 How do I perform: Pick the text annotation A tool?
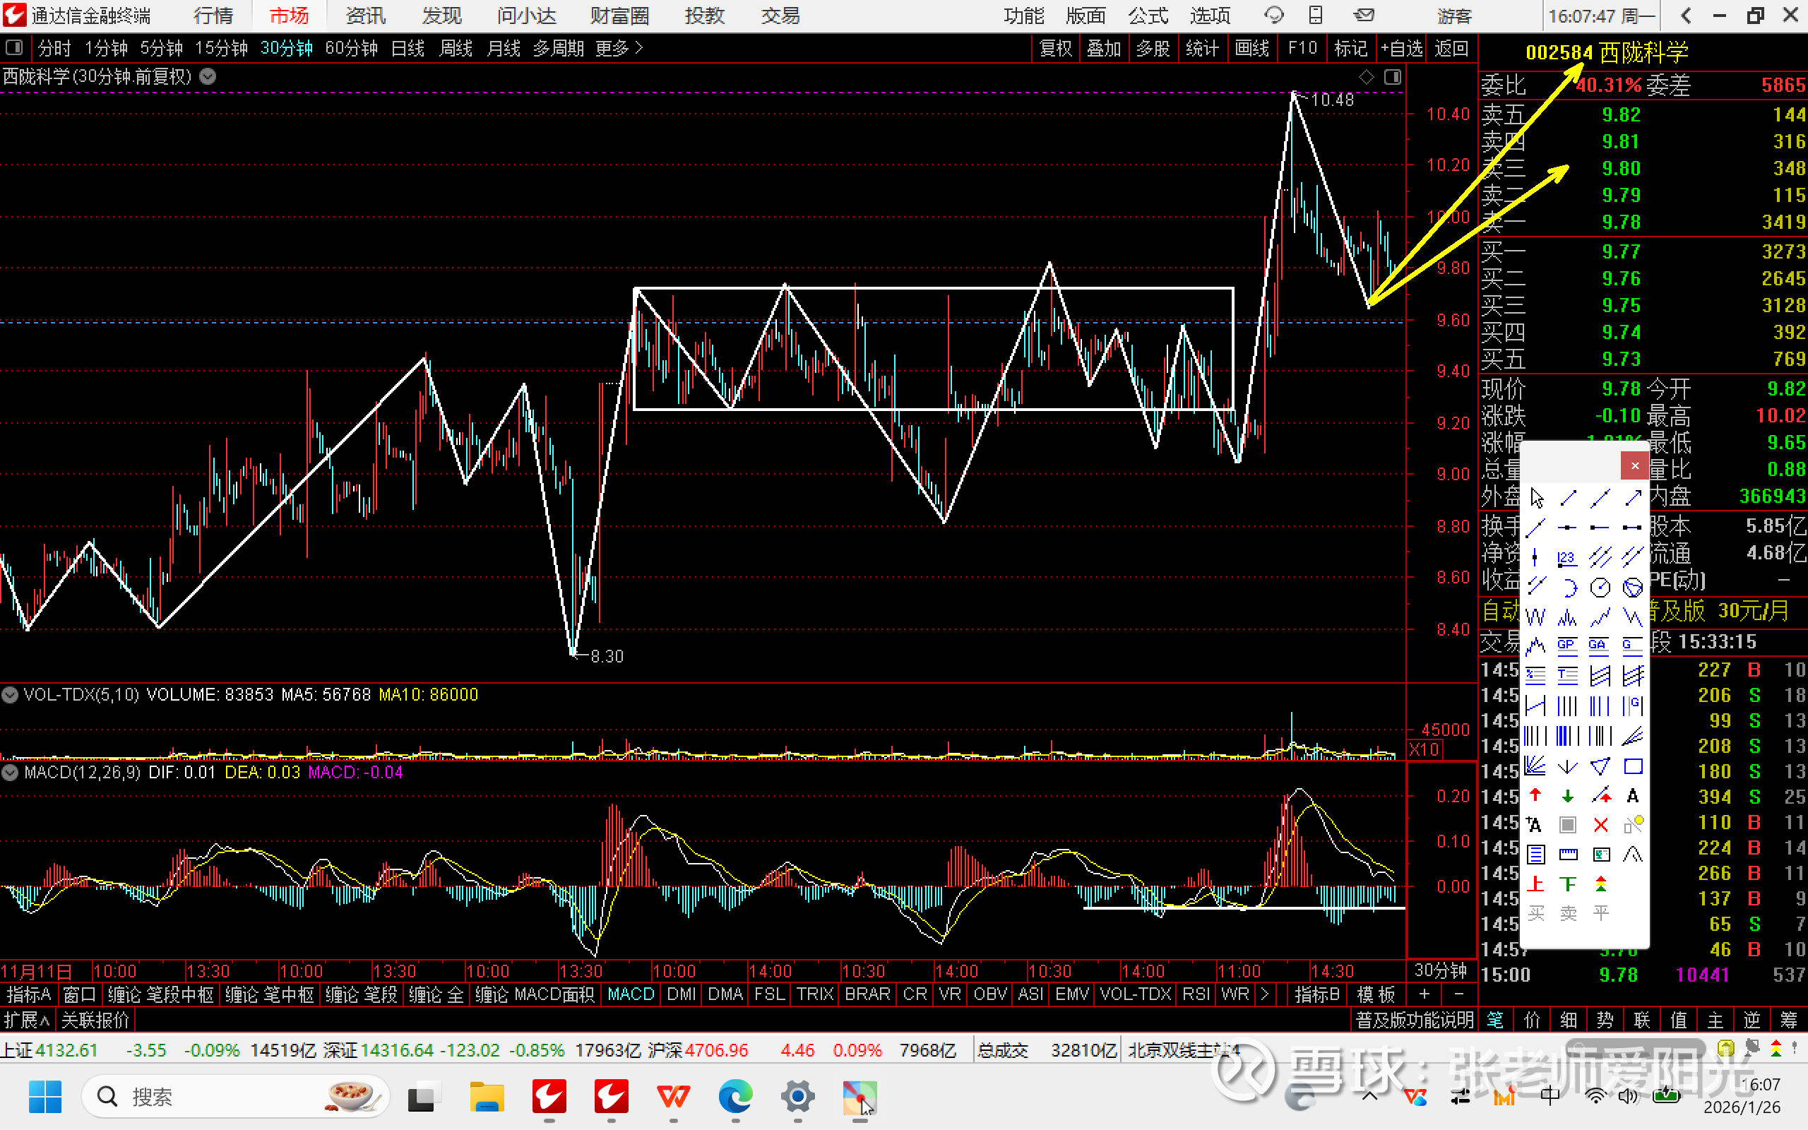[x=1632, y=795]
